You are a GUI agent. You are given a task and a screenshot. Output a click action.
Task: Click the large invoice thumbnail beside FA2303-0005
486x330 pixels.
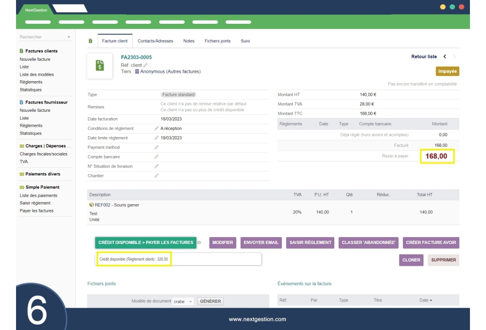click(100, 66)
